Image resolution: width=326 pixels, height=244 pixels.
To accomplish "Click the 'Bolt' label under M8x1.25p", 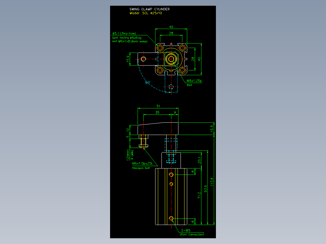I will point(189,85).
